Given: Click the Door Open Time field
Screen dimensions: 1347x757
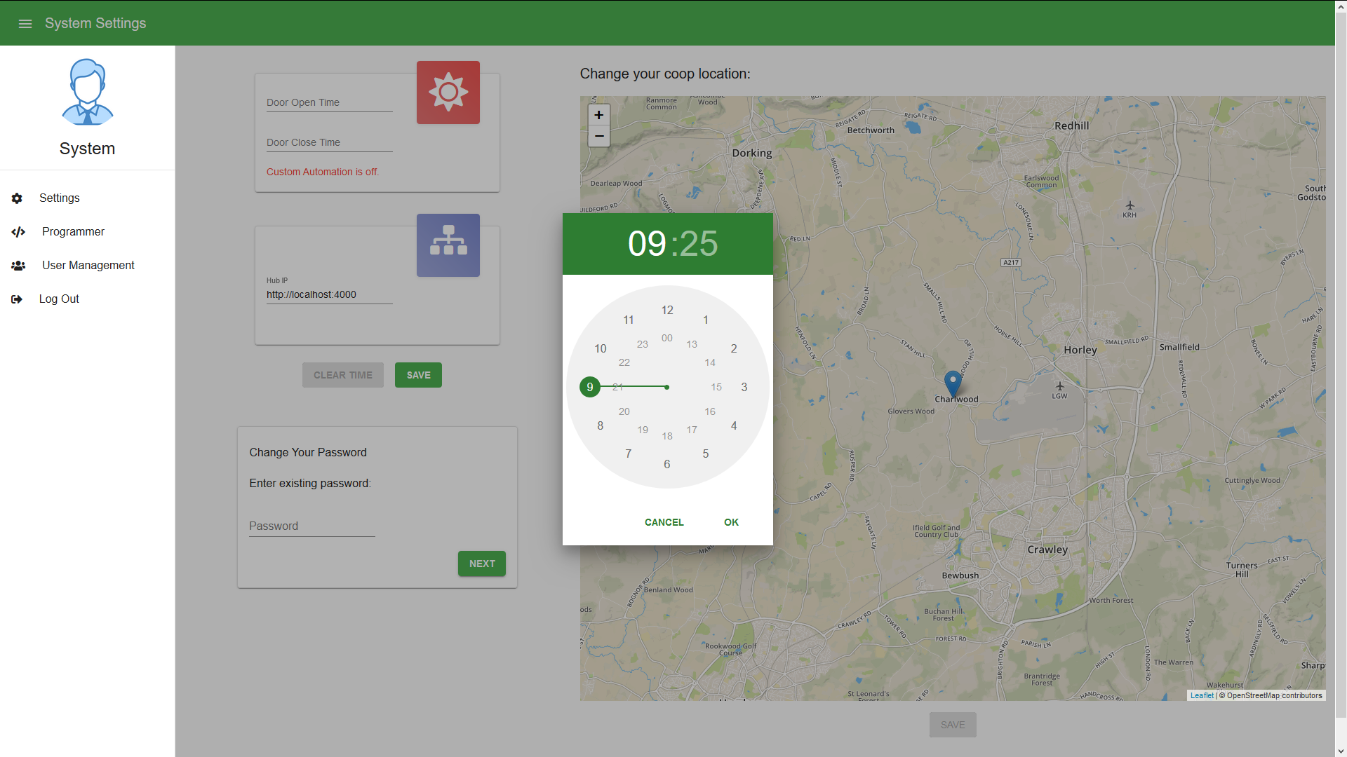Looking at the screenshot, I should pyautogui.click(x=328, y=102).
